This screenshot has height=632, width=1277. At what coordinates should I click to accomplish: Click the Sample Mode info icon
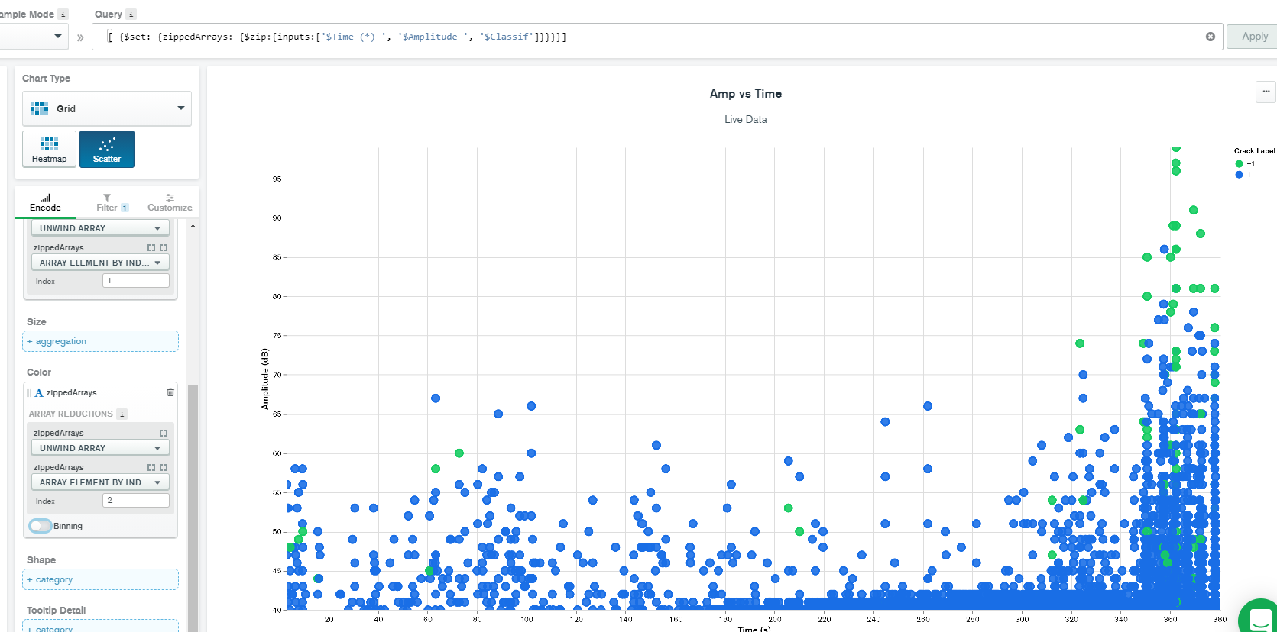tap(63, 15)
